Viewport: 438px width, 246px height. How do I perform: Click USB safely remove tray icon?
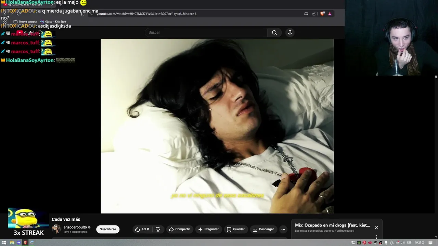point(391,243)
